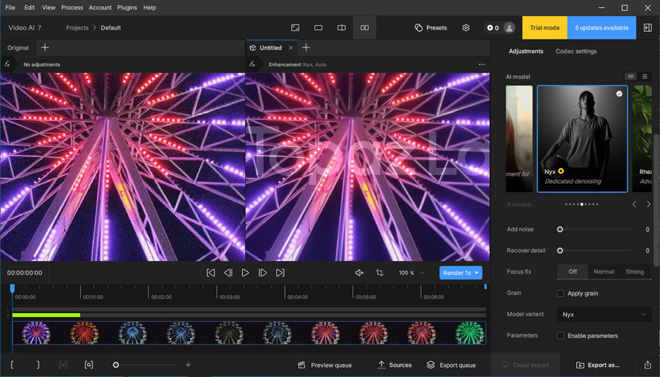Switch to Codec settings tab
This screenshot has width=660, height=377.
[x=576, y=51]
